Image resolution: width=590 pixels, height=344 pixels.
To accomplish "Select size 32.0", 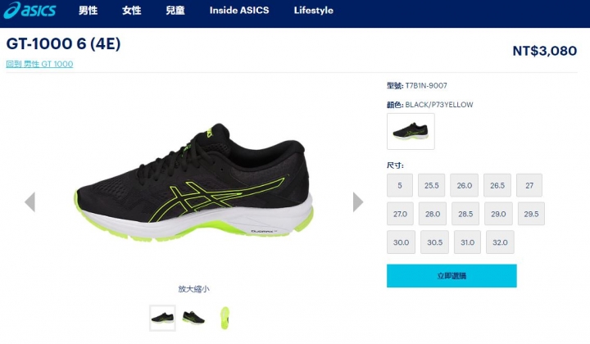I will click(500, 242).
